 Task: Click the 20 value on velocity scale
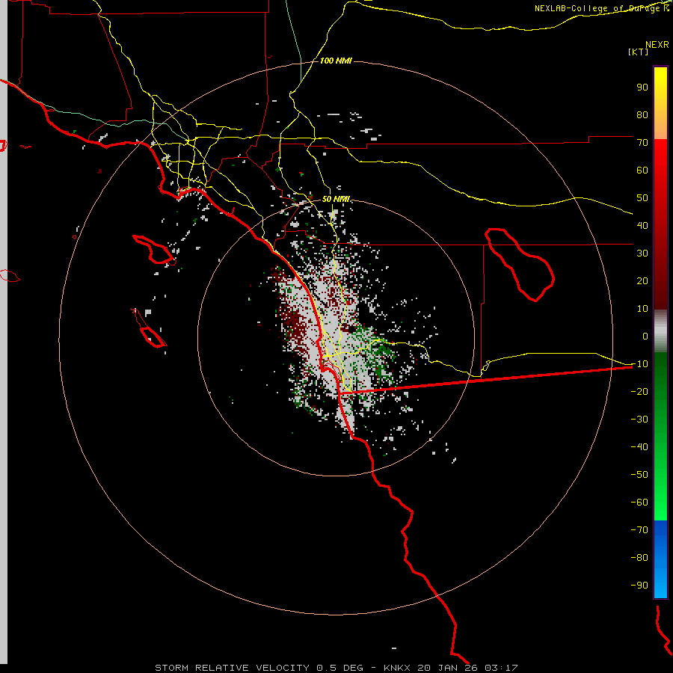click(x=642, y=280)
